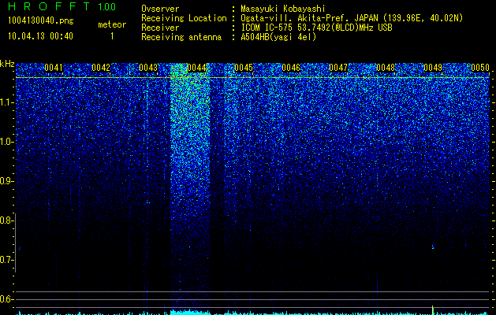This screenshot has width=496, height=315.
Task: Click the observer name Masayuki Kobayashi
Action: [282, 9]
